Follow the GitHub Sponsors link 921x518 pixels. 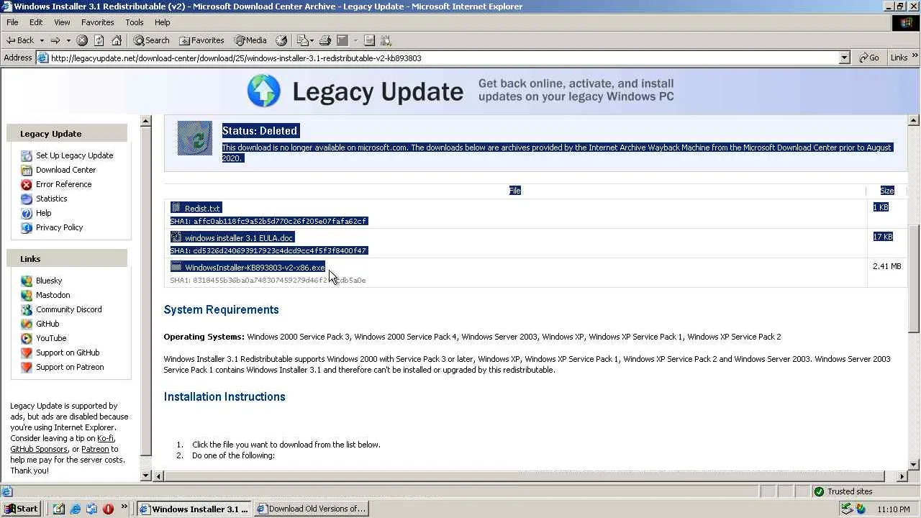coord(39,449)
